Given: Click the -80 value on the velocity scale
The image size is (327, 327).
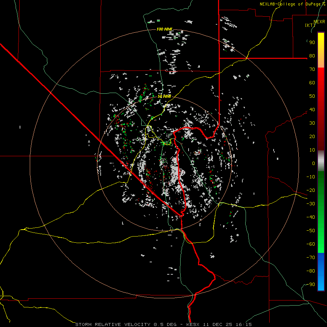Looking at the screenshot, I should tap(311, 271).
